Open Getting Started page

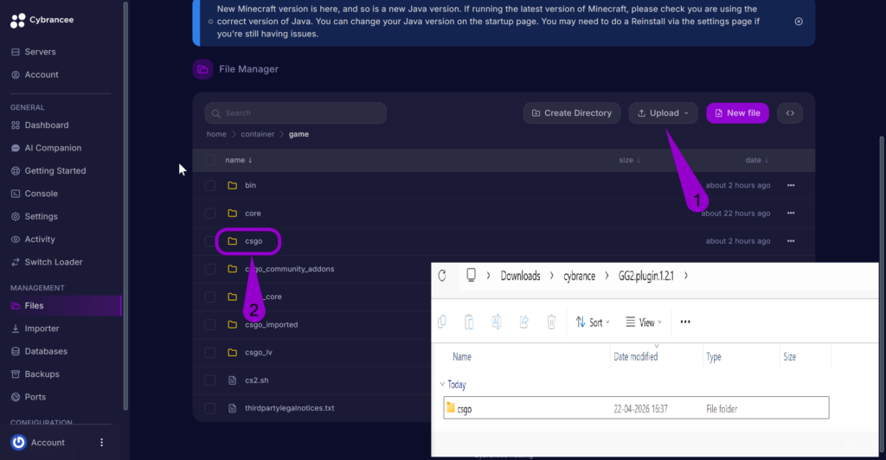48,170
